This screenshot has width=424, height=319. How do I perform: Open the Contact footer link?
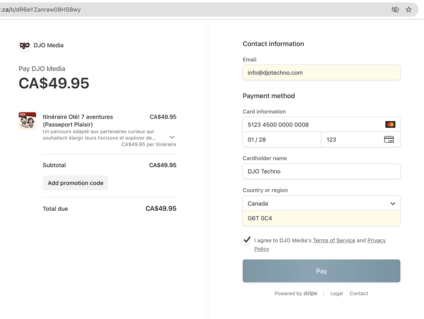(x=359, y=293)
